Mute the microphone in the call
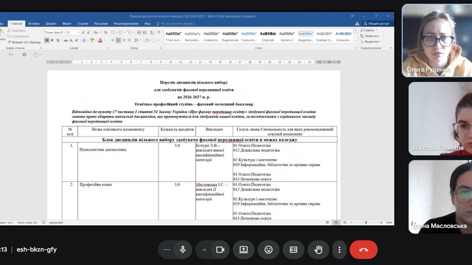The width and height of the screenshot is (472, 265). [x=182, y=250]
